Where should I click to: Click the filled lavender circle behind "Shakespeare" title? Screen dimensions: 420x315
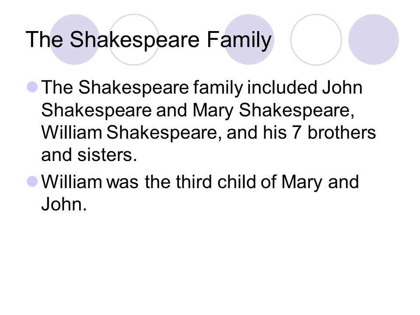coord(74,39)
